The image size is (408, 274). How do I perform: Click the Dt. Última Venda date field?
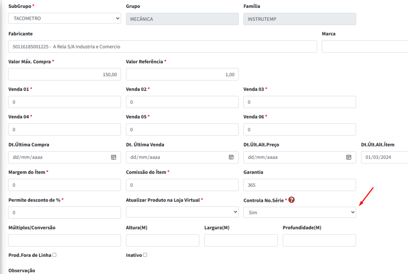(x=182, y=157)
